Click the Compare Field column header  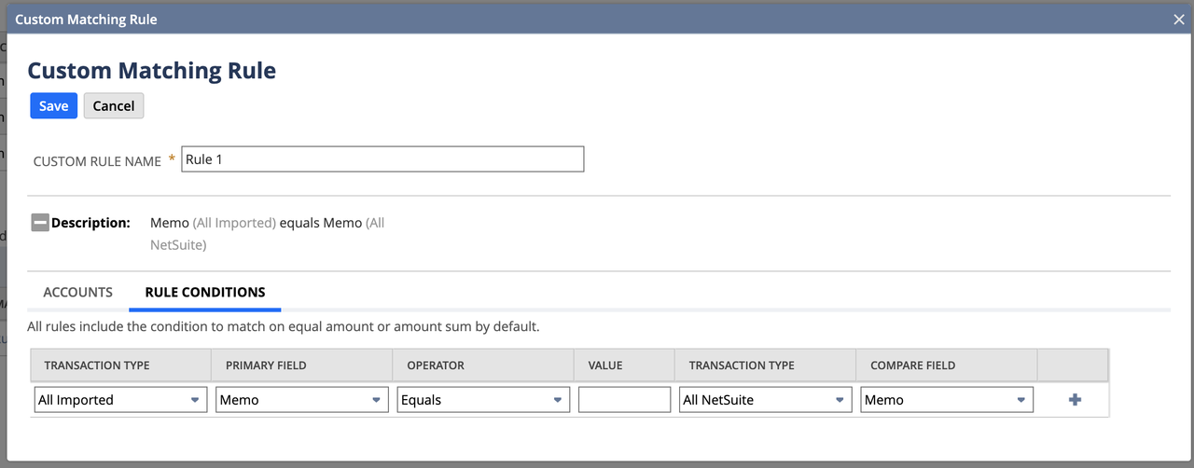(912, 365)
